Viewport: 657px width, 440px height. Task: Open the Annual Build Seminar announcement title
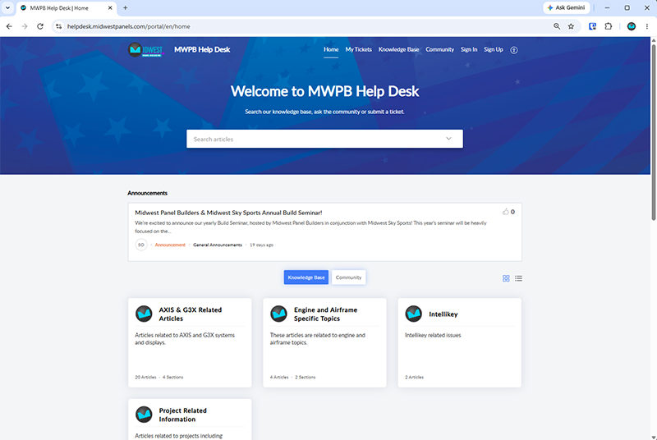[x=228, y=213]
